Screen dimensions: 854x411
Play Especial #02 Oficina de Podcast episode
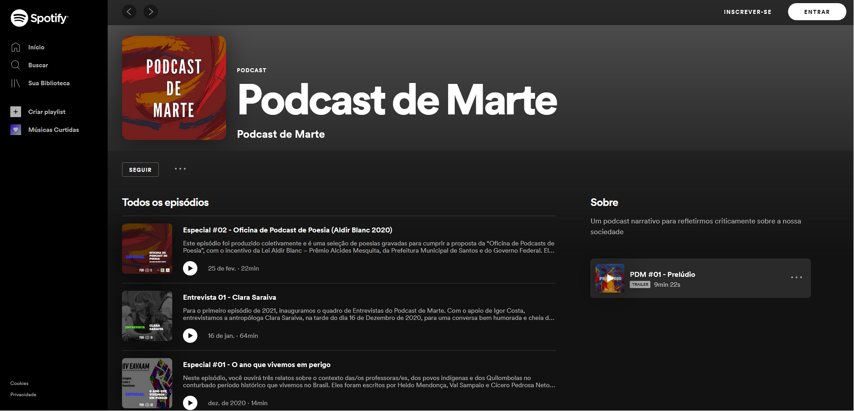(190, 268)
